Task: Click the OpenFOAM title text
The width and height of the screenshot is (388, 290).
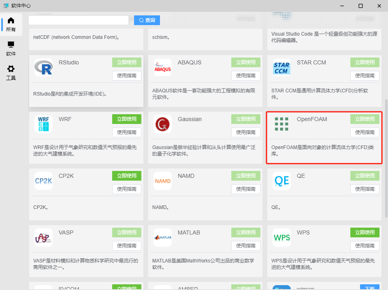Action: [x=312, y=119]
